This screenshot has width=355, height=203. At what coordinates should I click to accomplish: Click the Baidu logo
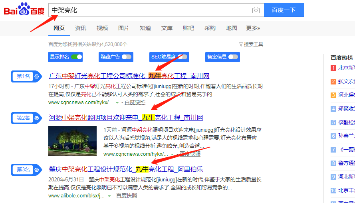24,9
